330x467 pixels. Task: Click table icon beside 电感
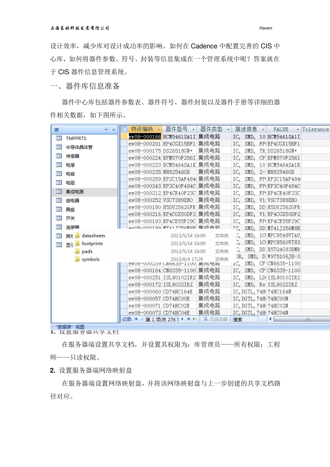click(59, 165)
